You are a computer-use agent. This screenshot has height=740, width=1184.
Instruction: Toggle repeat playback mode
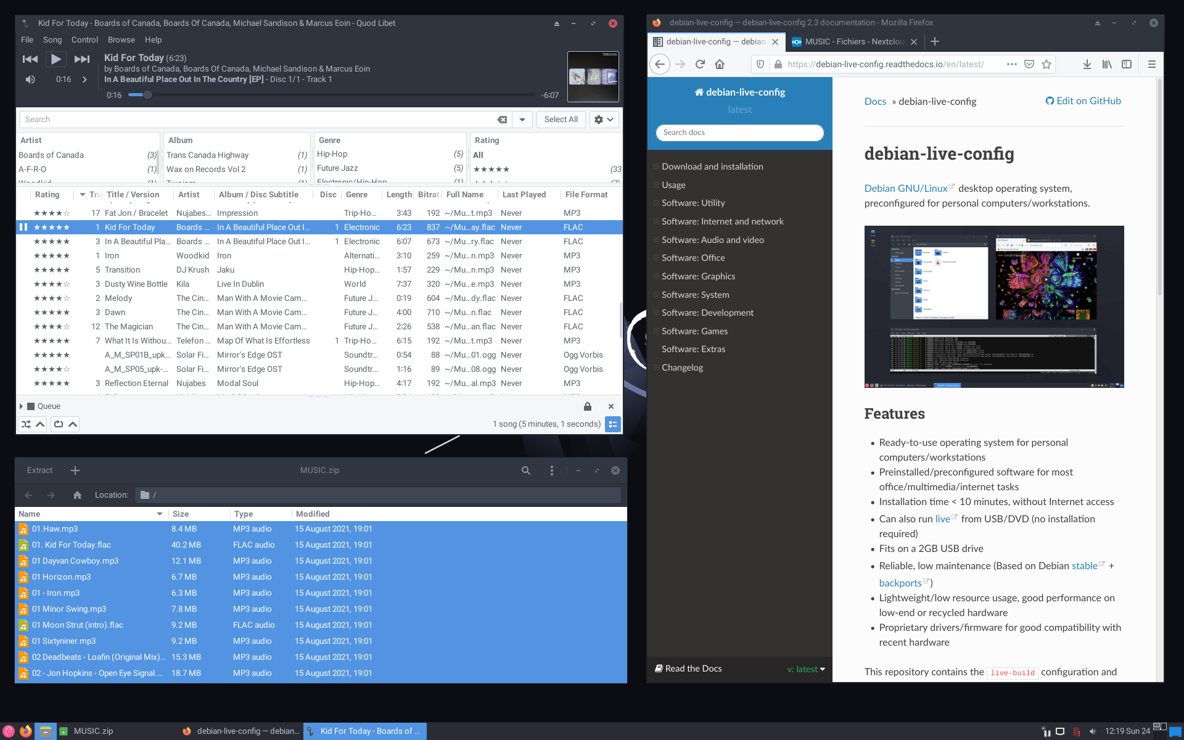59,424
